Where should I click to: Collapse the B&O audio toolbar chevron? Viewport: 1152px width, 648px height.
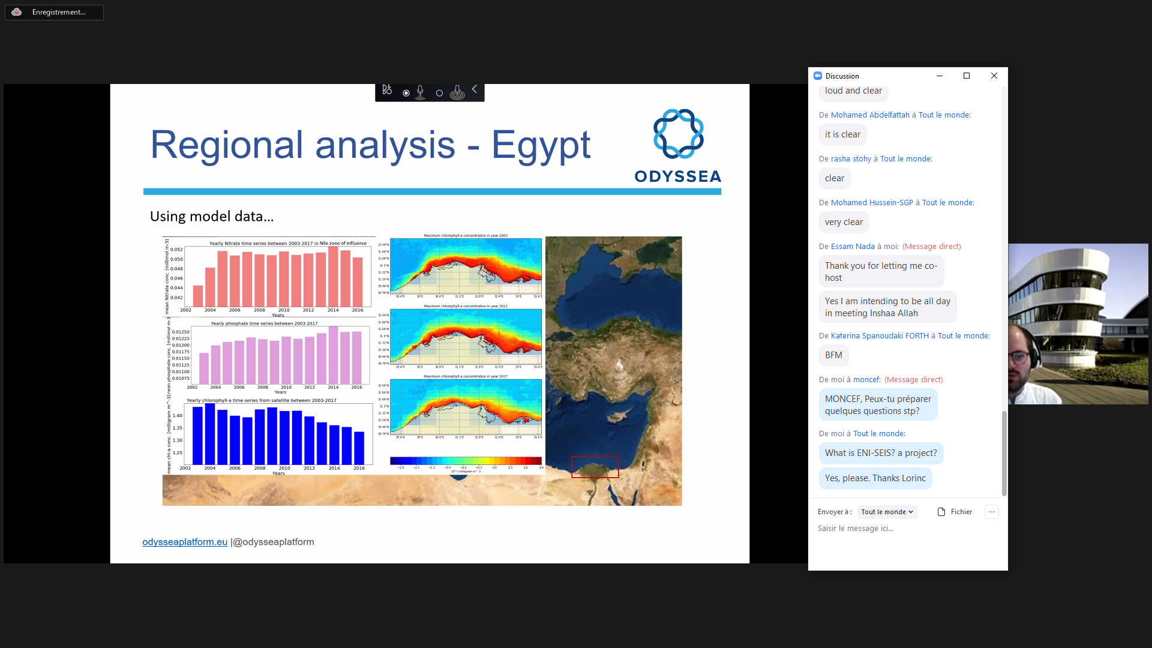475,89
